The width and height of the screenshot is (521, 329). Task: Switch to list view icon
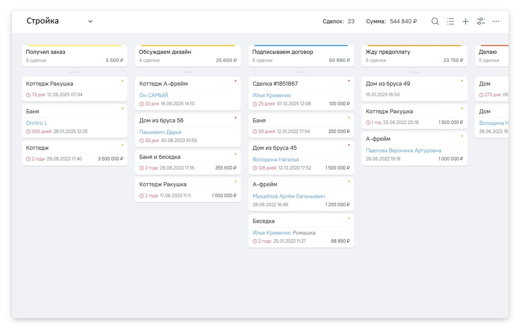click(x=450, y=21)
